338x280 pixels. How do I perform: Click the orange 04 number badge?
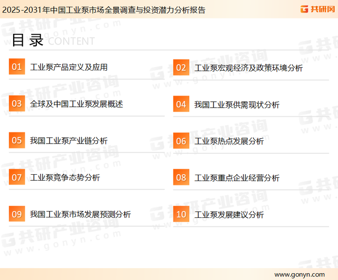click(x=181, y=104)
